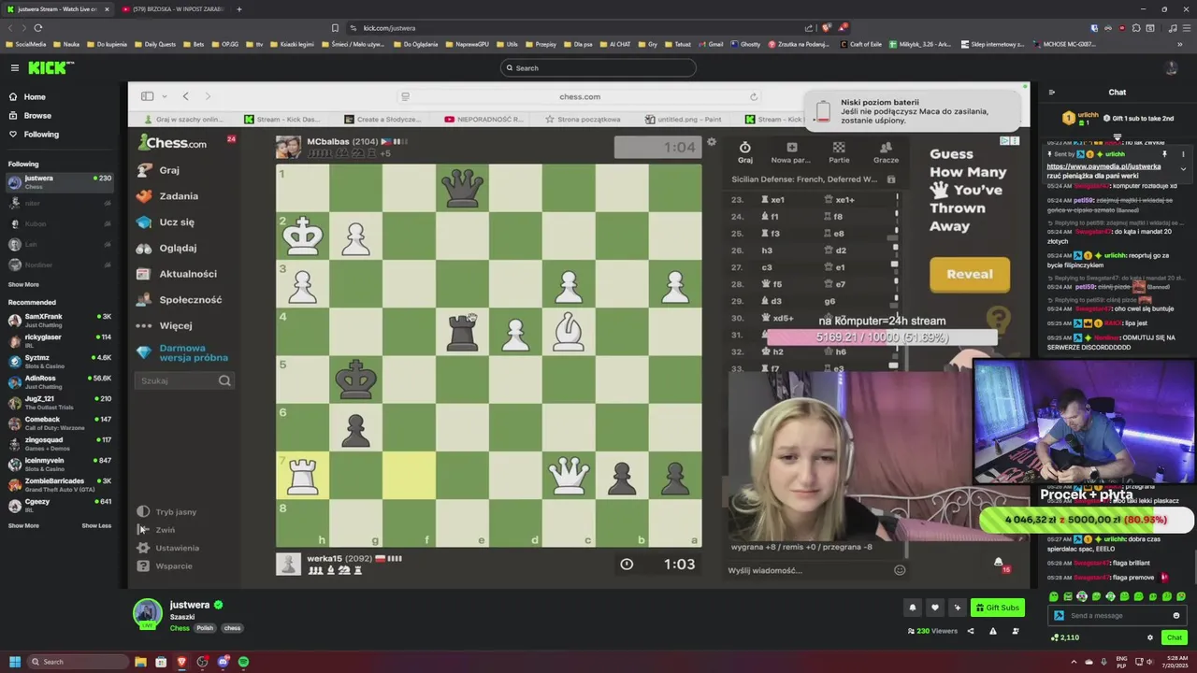Open Spotify from the Windows taskbar

(243, 662)
